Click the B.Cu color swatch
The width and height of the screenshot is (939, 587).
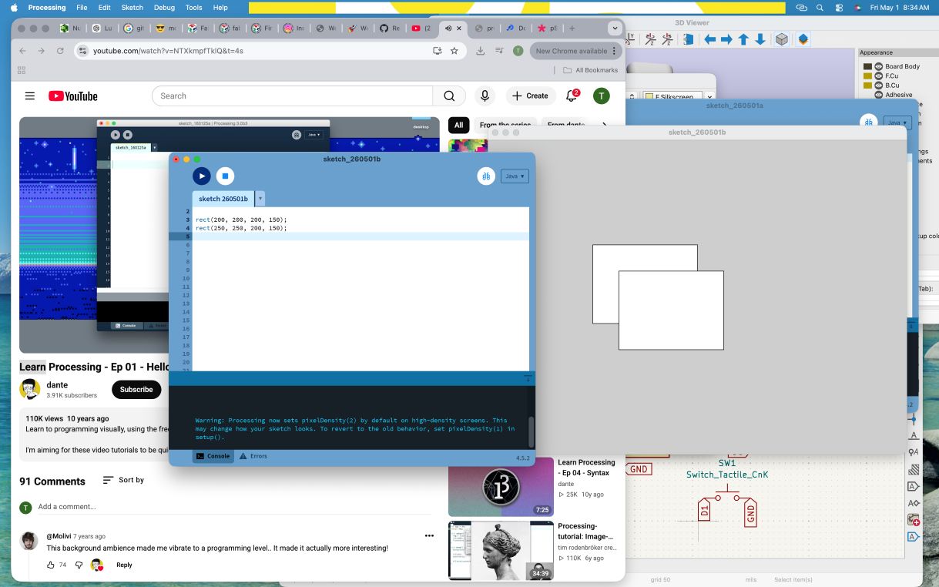pyautogui.click(x=867, y=86)
